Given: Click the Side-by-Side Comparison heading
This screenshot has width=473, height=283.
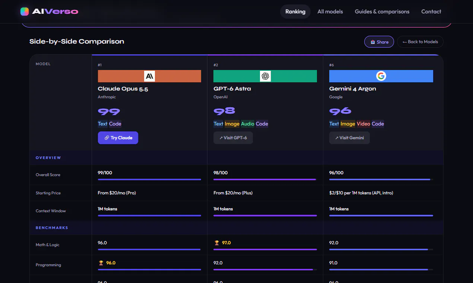Looking at the screenshot, I should point(77,41).
